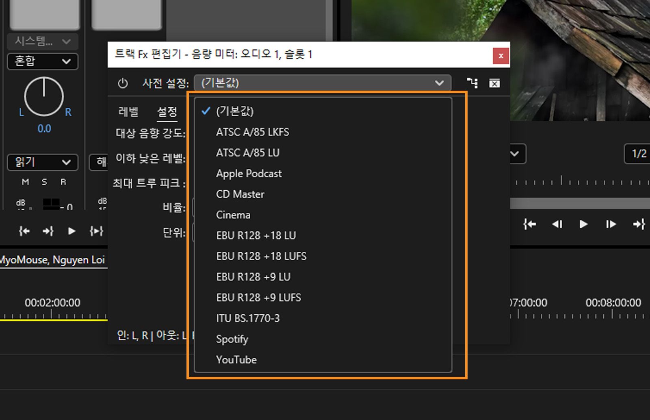Select the YouTube loudness preset
This screenshot has width=650, height=420.
[236, 359]
